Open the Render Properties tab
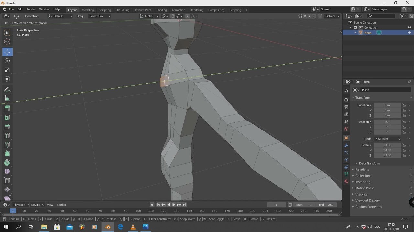 point(346,100)
